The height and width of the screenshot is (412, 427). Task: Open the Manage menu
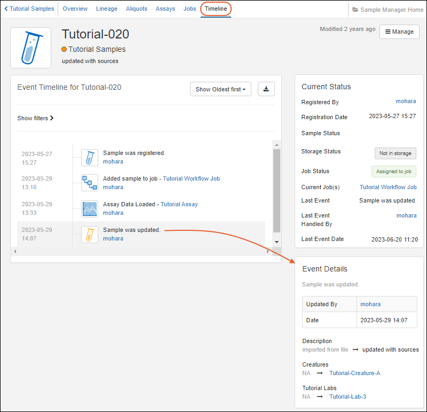point(399,32)
